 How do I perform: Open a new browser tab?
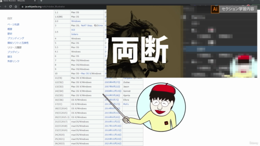[41, 1]
